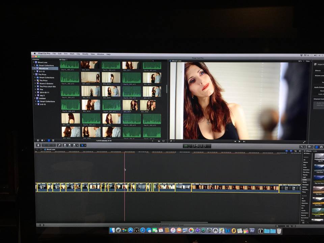This screenshot has height=243, width=324.
Task: Click the play button under the viewer
Action: coord(240,141)
